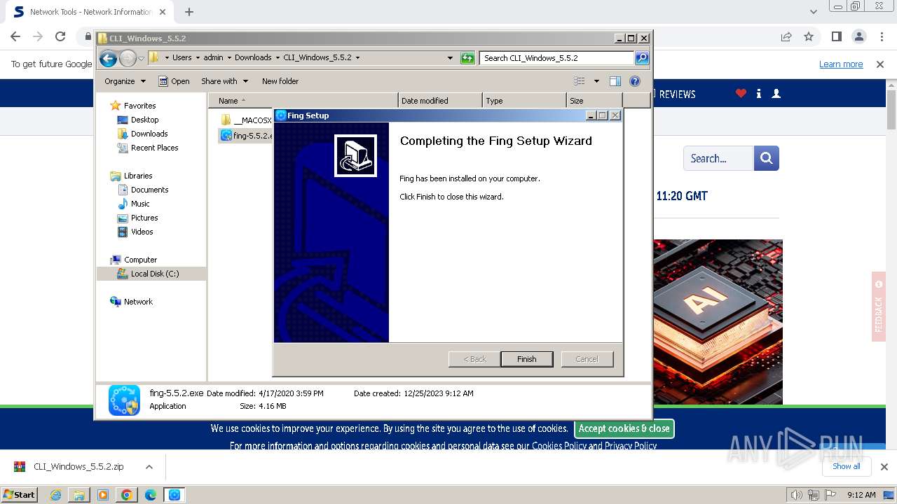The height and width of the screenshot is (504, 897).
Task: Click the Open toolbar button in Explorer
Action: point(174,81)
